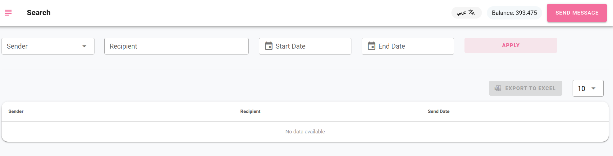
Task: Click the Search page title
Action: tap(39, 13)
